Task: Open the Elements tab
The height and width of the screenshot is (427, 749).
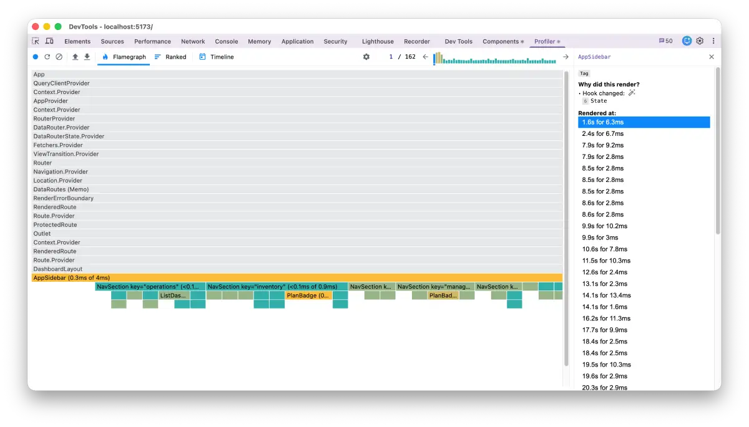Action: click(x=77, y=41)
